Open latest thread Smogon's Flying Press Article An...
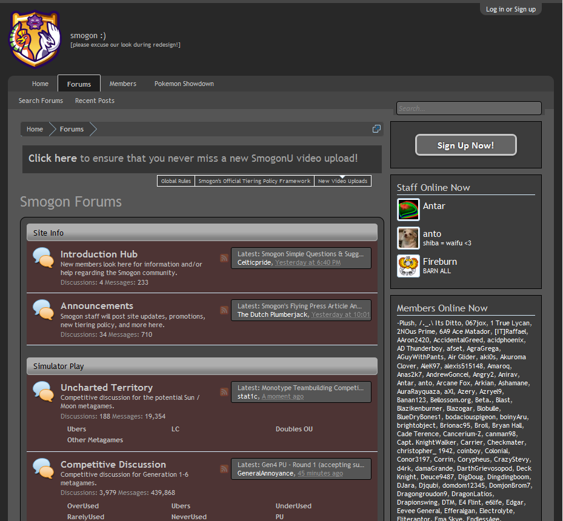 coord(311,306)
